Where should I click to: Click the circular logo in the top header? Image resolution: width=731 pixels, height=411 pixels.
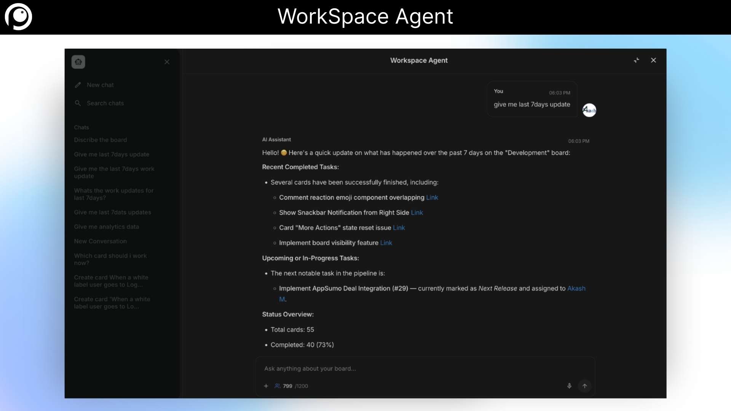coord(18,17)
